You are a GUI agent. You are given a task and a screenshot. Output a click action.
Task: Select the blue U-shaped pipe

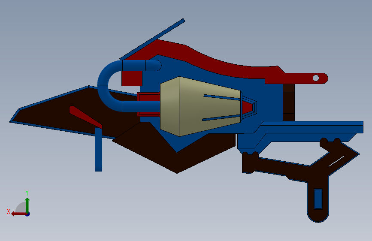coord(103,85)
